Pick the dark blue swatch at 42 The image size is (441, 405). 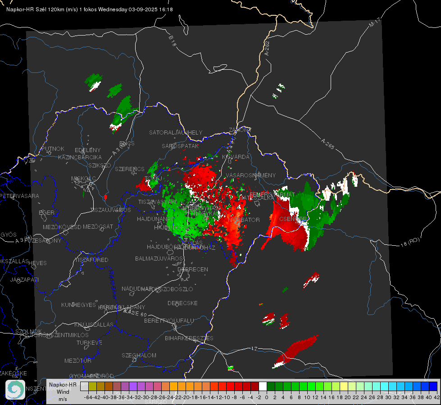click(433, 386)
